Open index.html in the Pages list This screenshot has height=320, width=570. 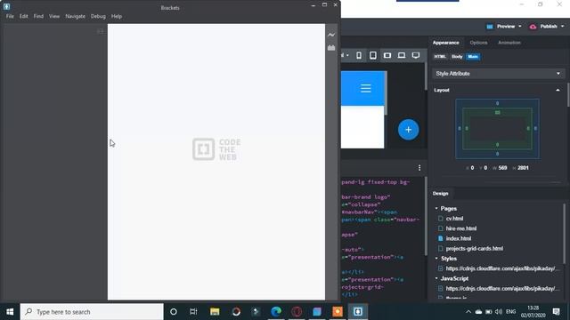click(x=459, y=238)
